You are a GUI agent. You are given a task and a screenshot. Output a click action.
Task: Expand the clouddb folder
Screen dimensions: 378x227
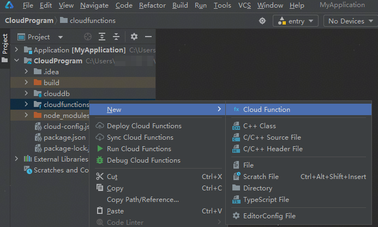[26, 93]
